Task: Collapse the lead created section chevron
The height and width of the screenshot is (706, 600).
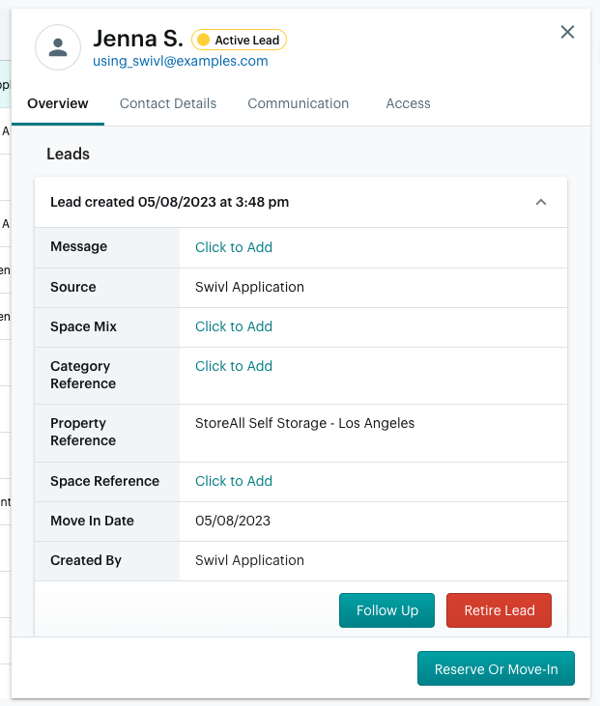Action: [541, 202]
